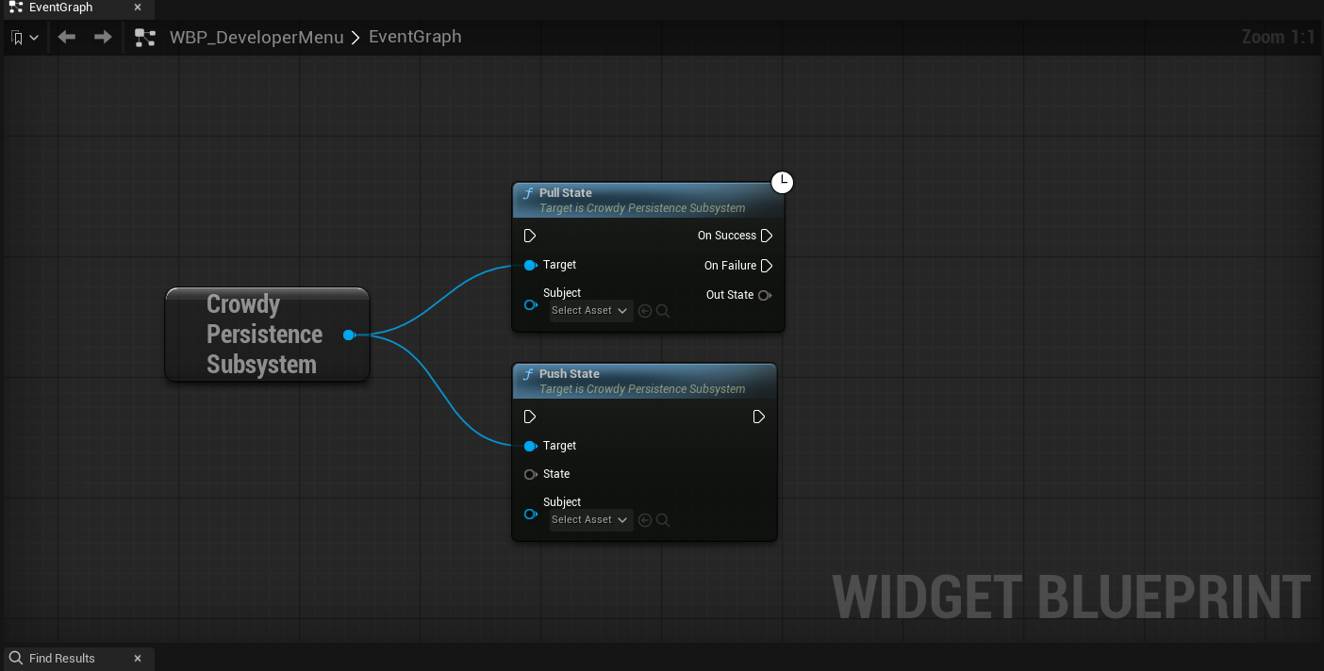Open the bookmarks dropdown in the graph toolbar
This screenshot has height=671, width=1324.
(x=25, y=38)
